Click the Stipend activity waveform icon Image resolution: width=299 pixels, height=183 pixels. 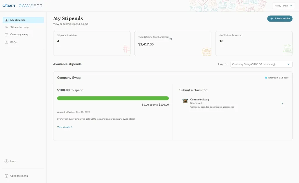(6, 27)
